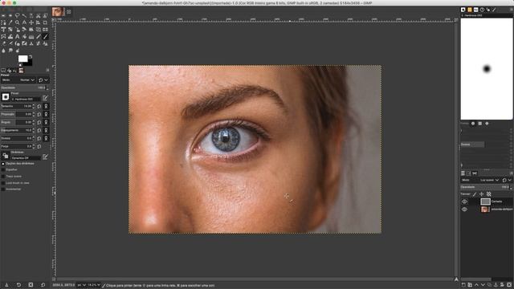Save tool preset button at bottom left

click(6, 285)
